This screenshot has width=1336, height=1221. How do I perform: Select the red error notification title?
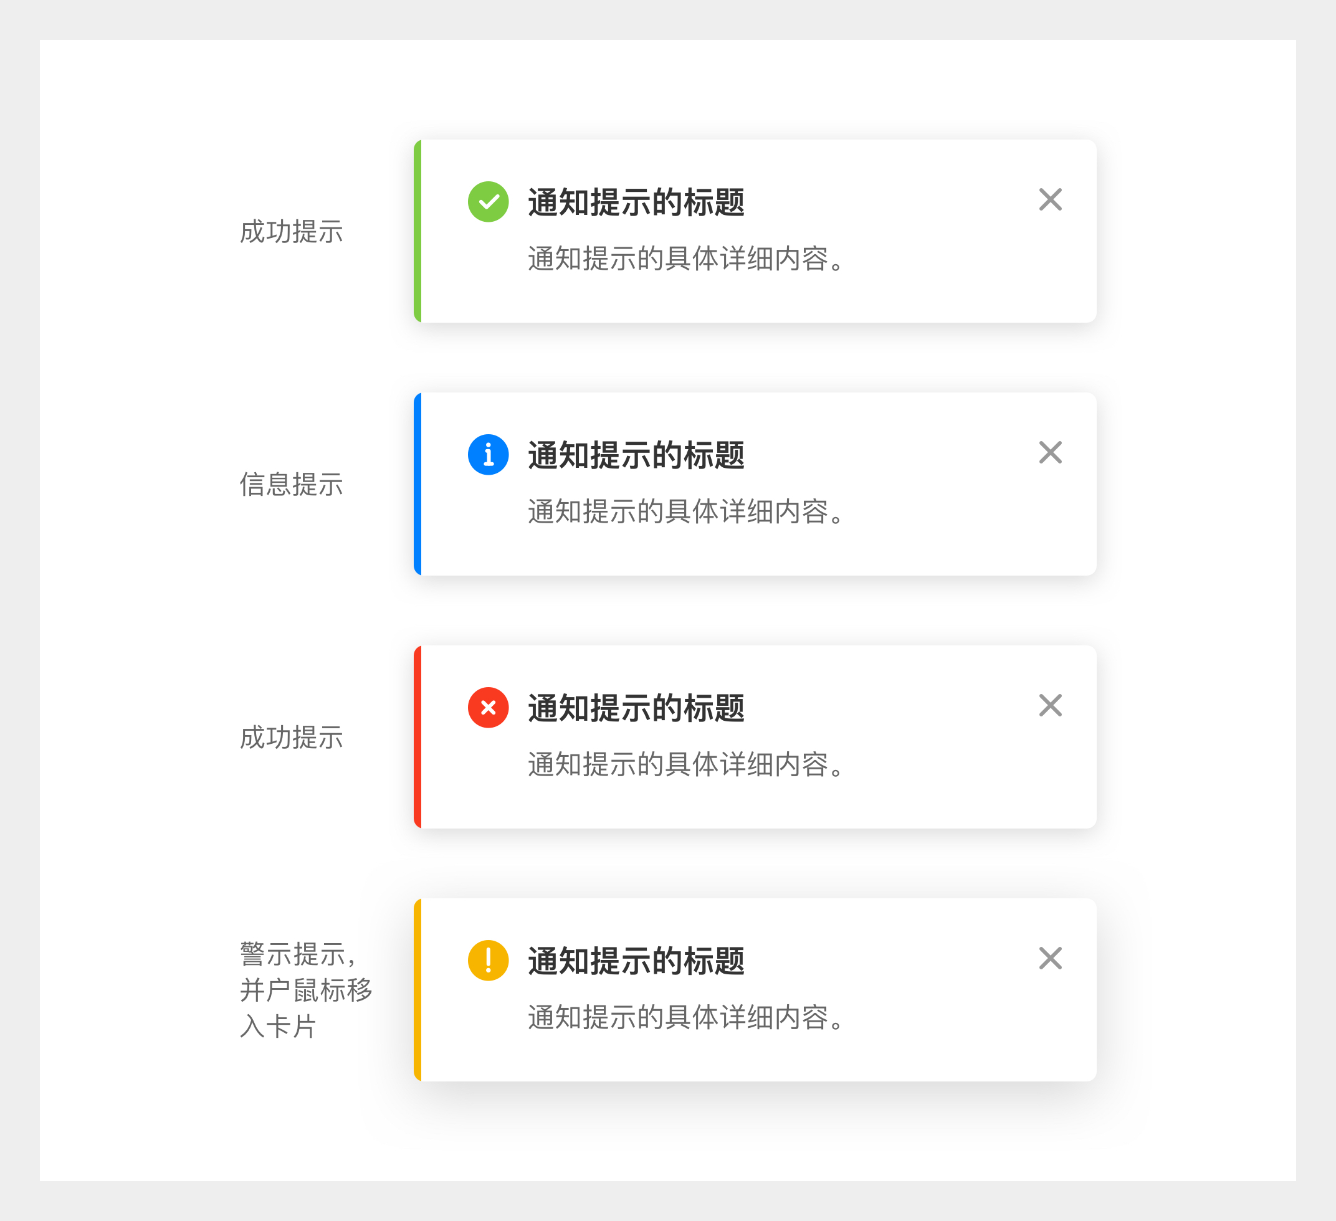pos(636,708)
